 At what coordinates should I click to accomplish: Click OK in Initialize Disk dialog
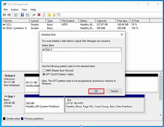click(x=96, y=91)
